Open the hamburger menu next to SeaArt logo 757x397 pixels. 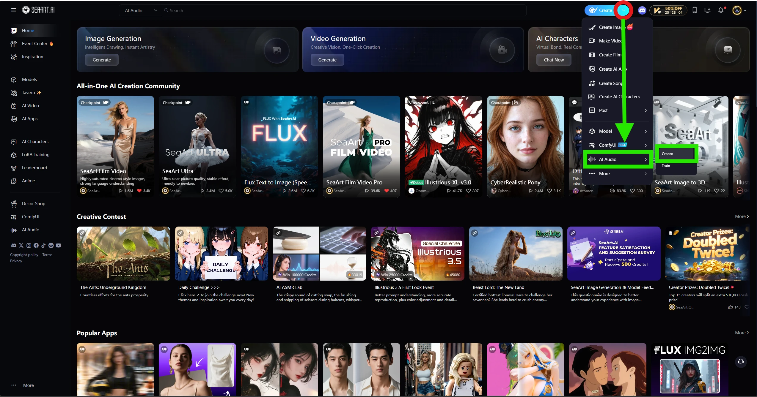[x=13, y=10]
